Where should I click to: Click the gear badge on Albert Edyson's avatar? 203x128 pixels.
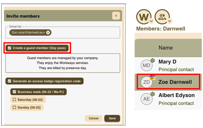pyautogui.click(x=153, y=94)
